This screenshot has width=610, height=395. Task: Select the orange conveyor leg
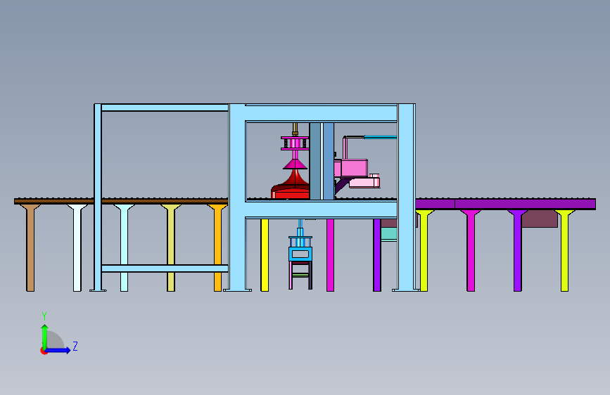pyautogui.click(x=218, y=248)
